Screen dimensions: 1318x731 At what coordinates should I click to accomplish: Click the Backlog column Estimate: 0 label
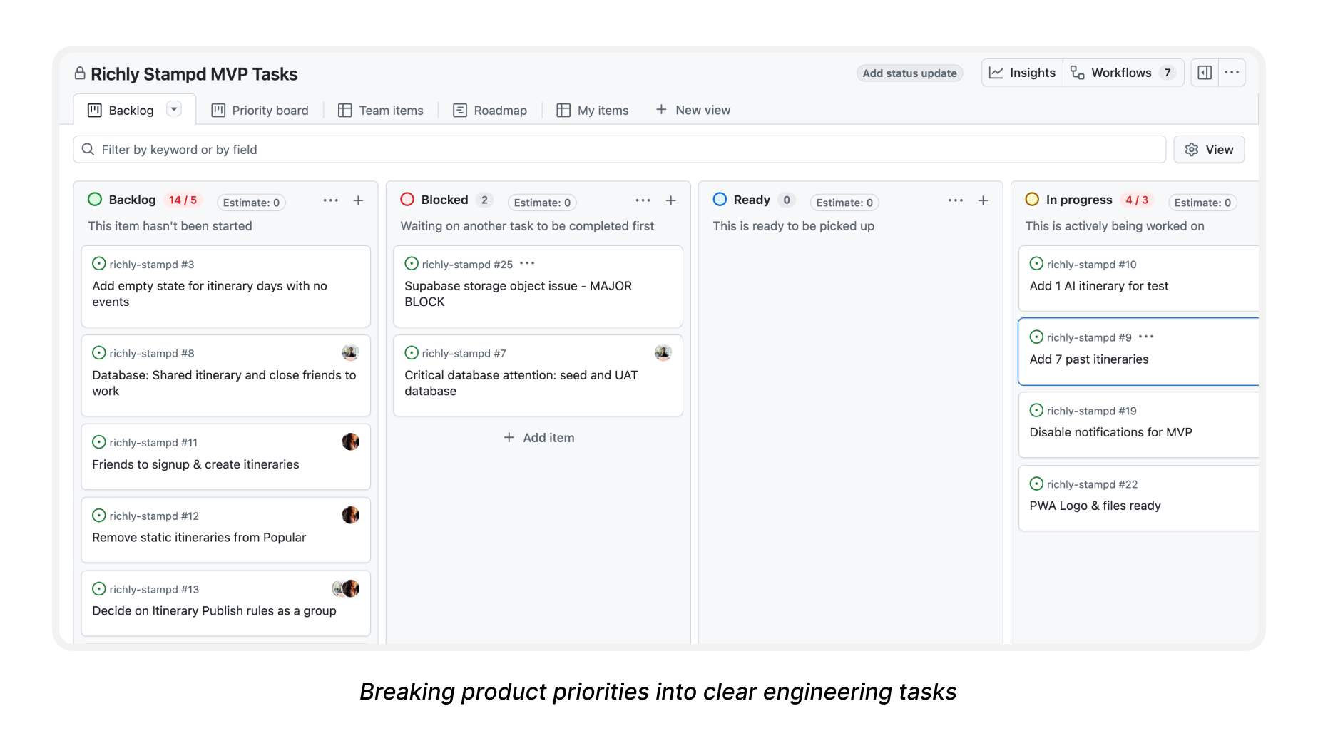coord(251,203)
